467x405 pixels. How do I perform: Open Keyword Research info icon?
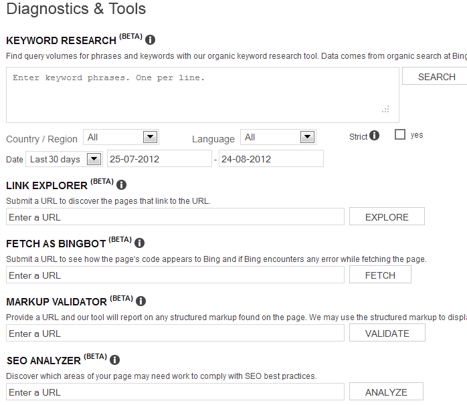(150, 40)
